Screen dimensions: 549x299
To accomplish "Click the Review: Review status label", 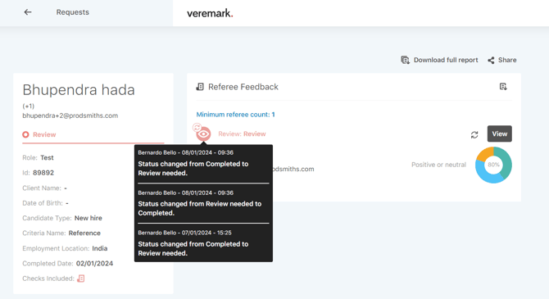I will pos(242,134).
